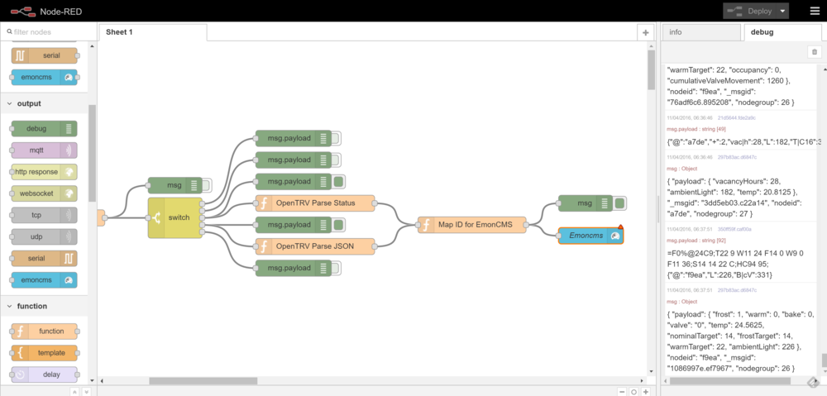Click the Deploy button
Screen dimensions: 827x396
pyautogui.click(x=751, y=11)
